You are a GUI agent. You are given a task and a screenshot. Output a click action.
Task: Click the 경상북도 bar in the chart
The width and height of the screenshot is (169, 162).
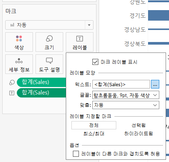click(x=159, y=43)
